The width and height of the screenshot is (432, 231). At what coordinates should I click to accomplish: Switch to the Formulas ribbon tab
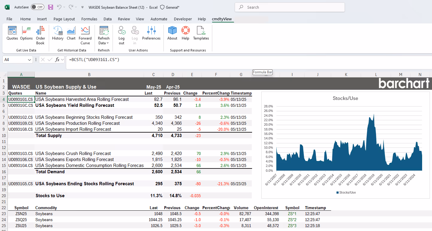click(x=89, y=19)
